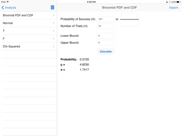The width and height of the screenshot is (182, 136).
Task: Tap the back chevron next to Analysis
Action: [3, 8]
